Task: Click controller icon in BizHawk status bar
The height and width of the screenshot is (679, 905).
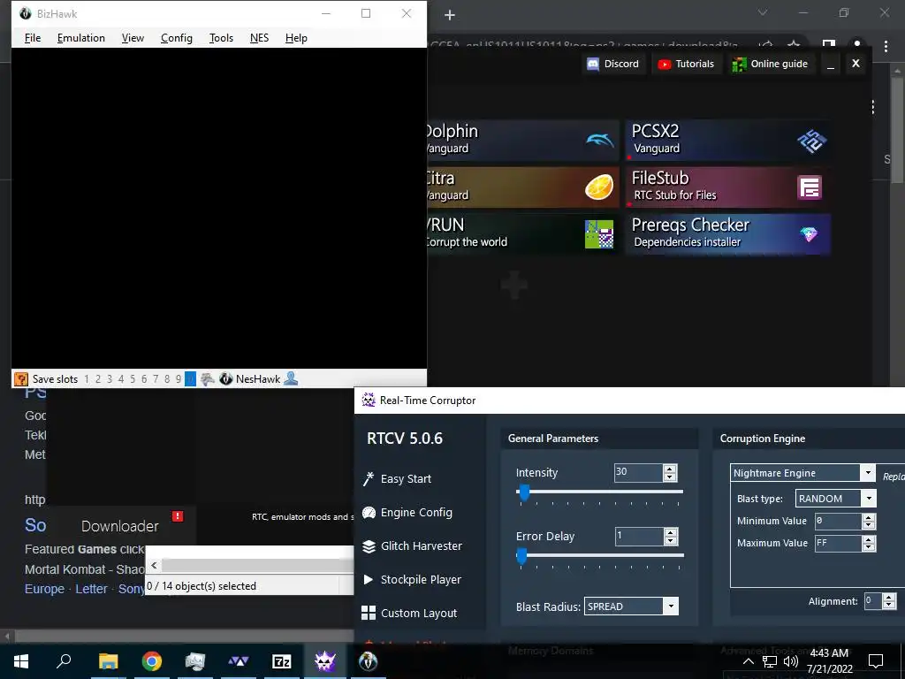Action: (x=207, y=378)
